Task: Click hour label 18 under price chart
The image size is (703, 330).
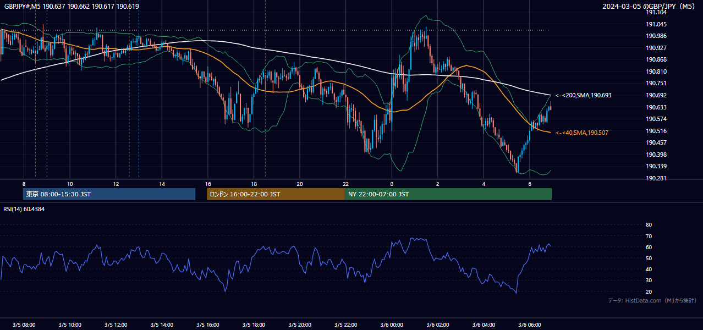Action: (254, 184)
